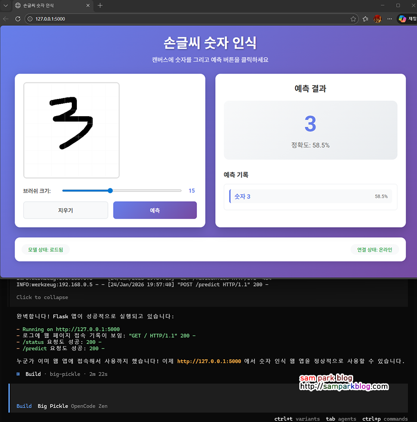Open the tab search chevron
Image resolution: width=417 pixels, height=422 pixels.
[6, 6]
